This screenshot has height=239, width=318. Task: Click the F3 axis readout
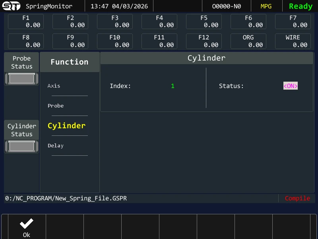tap(115, 22)
